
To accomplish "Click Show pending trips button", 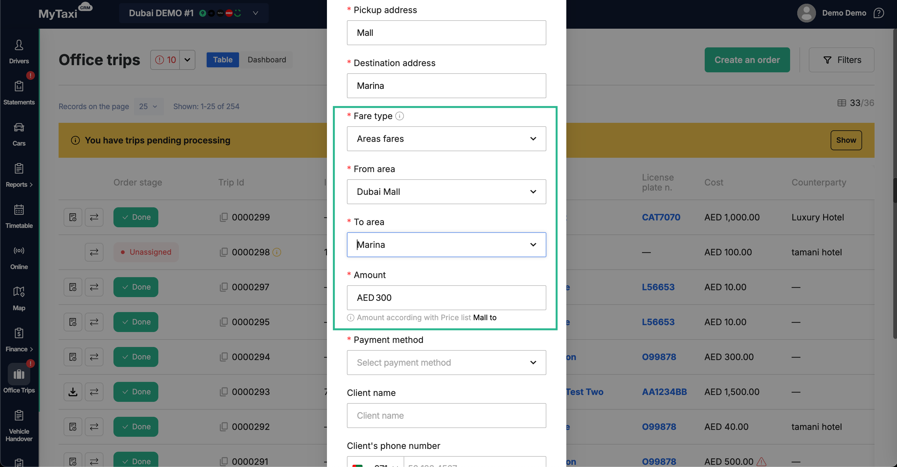I will [846, 140].
